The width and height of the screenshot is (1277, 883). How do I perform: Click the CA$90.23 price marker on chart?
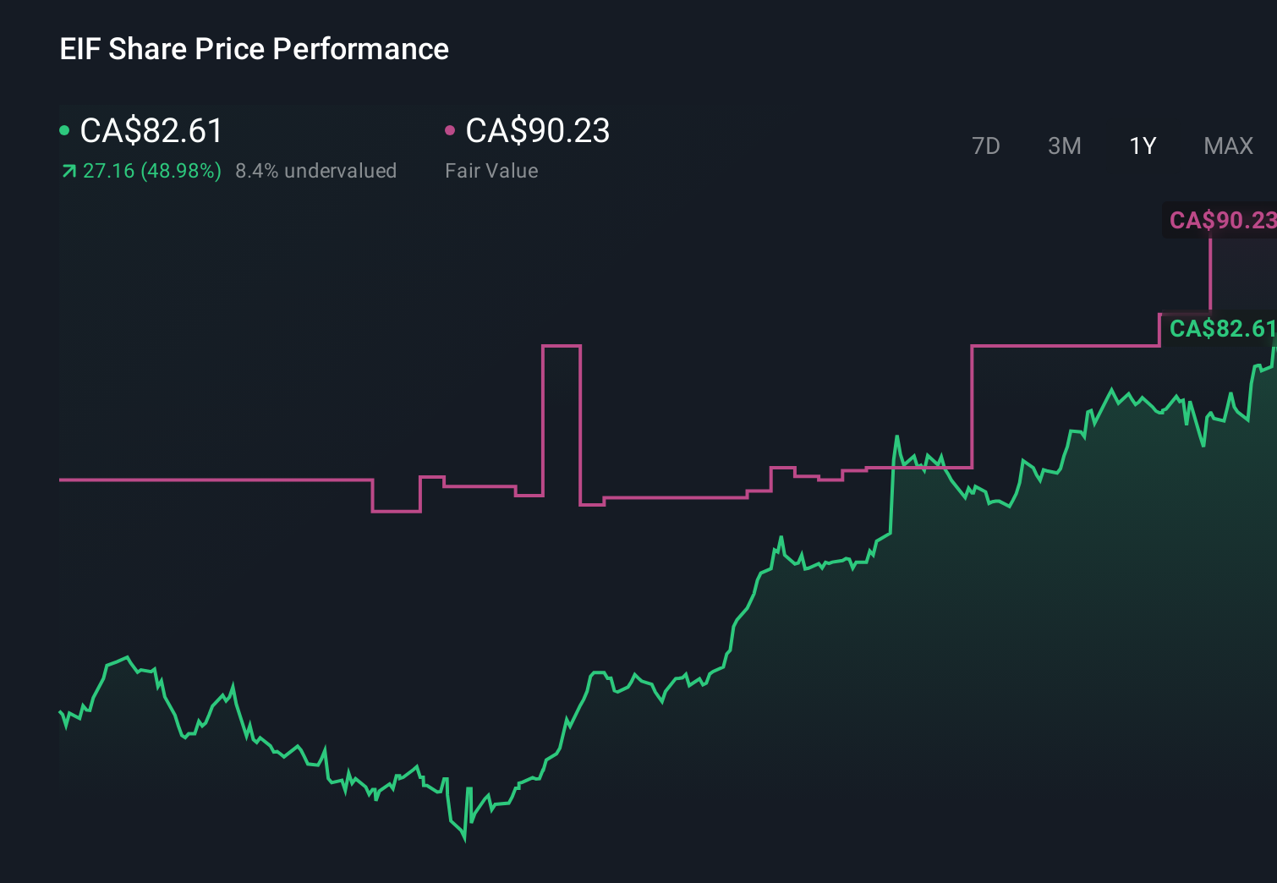(x=1222, y=221)
